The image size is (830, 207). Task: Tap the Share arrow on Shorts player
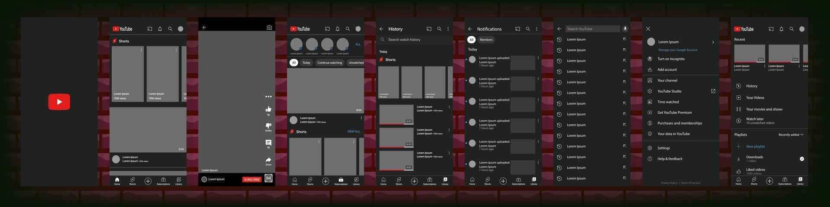[x=268, y=160]
